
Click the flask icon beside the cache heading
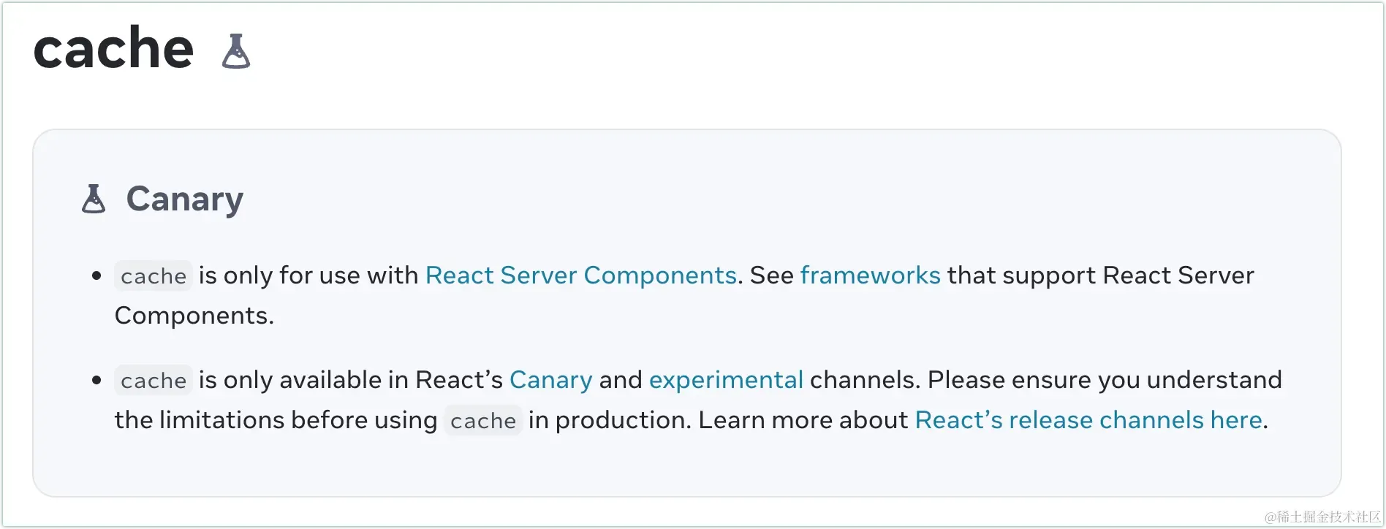236,51
